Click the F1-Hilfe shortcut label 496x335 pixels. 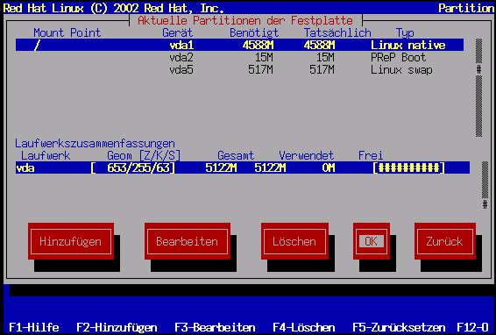tap(34, 327)
